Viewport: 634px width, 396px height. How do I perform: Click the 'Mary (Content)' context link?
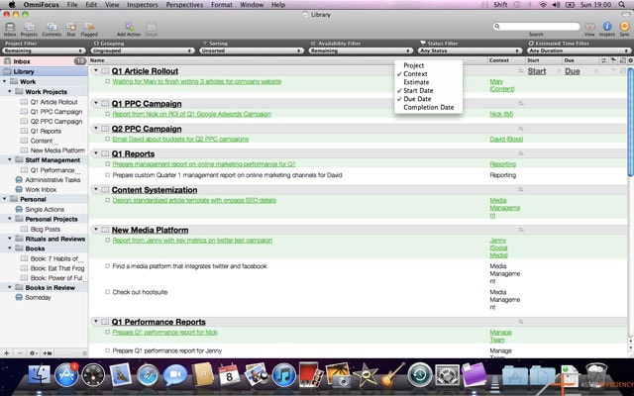pyautogui.click(x=502, y=85)
